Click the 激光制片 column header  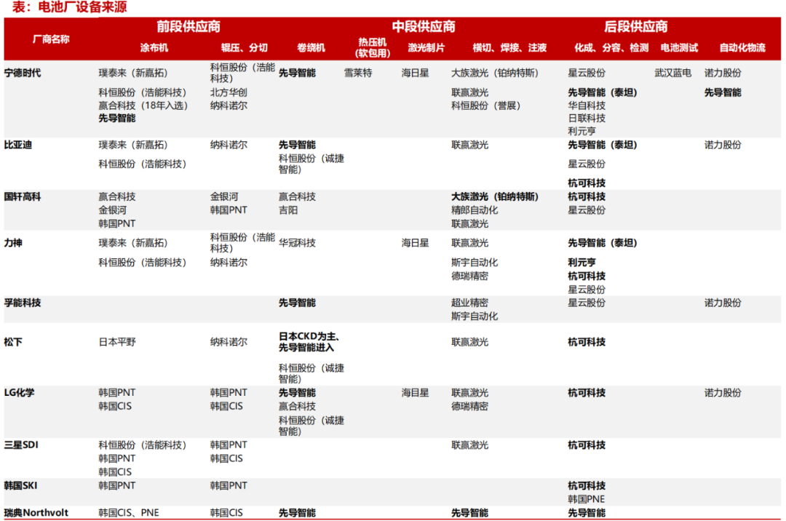click(426, 47)
